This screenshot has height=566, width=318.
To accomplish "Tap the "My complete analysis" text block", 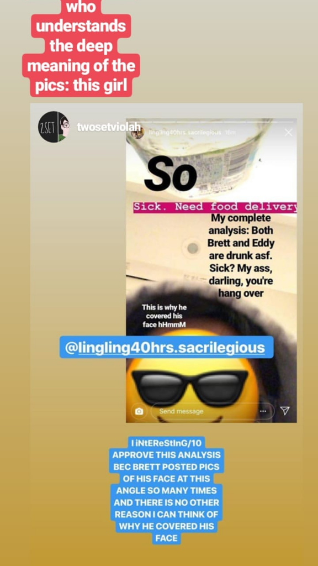I will 241,256.
